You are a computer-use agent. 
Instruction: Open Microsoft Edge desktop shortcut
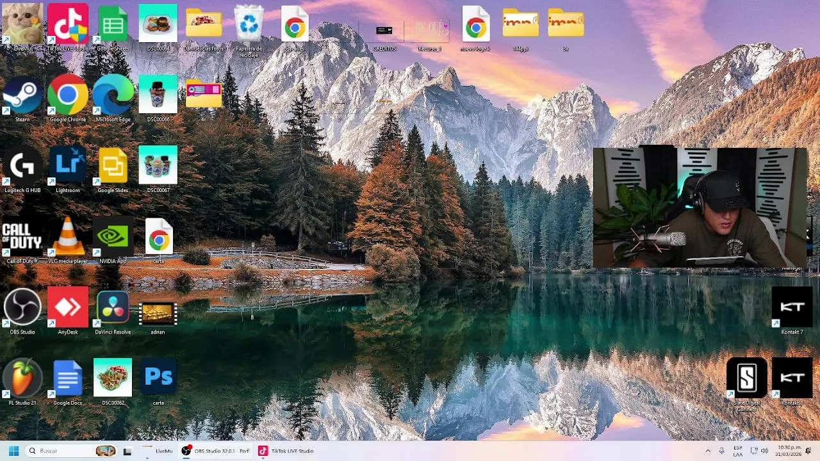113,99
